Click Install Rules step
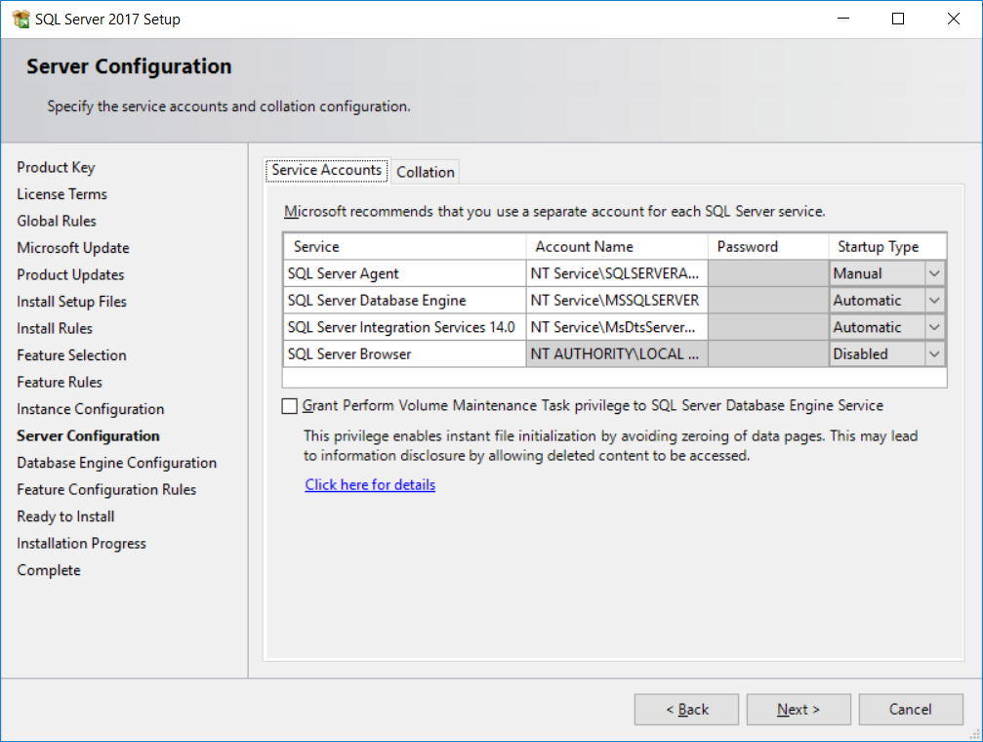983x742 pixels. point(55,329)
